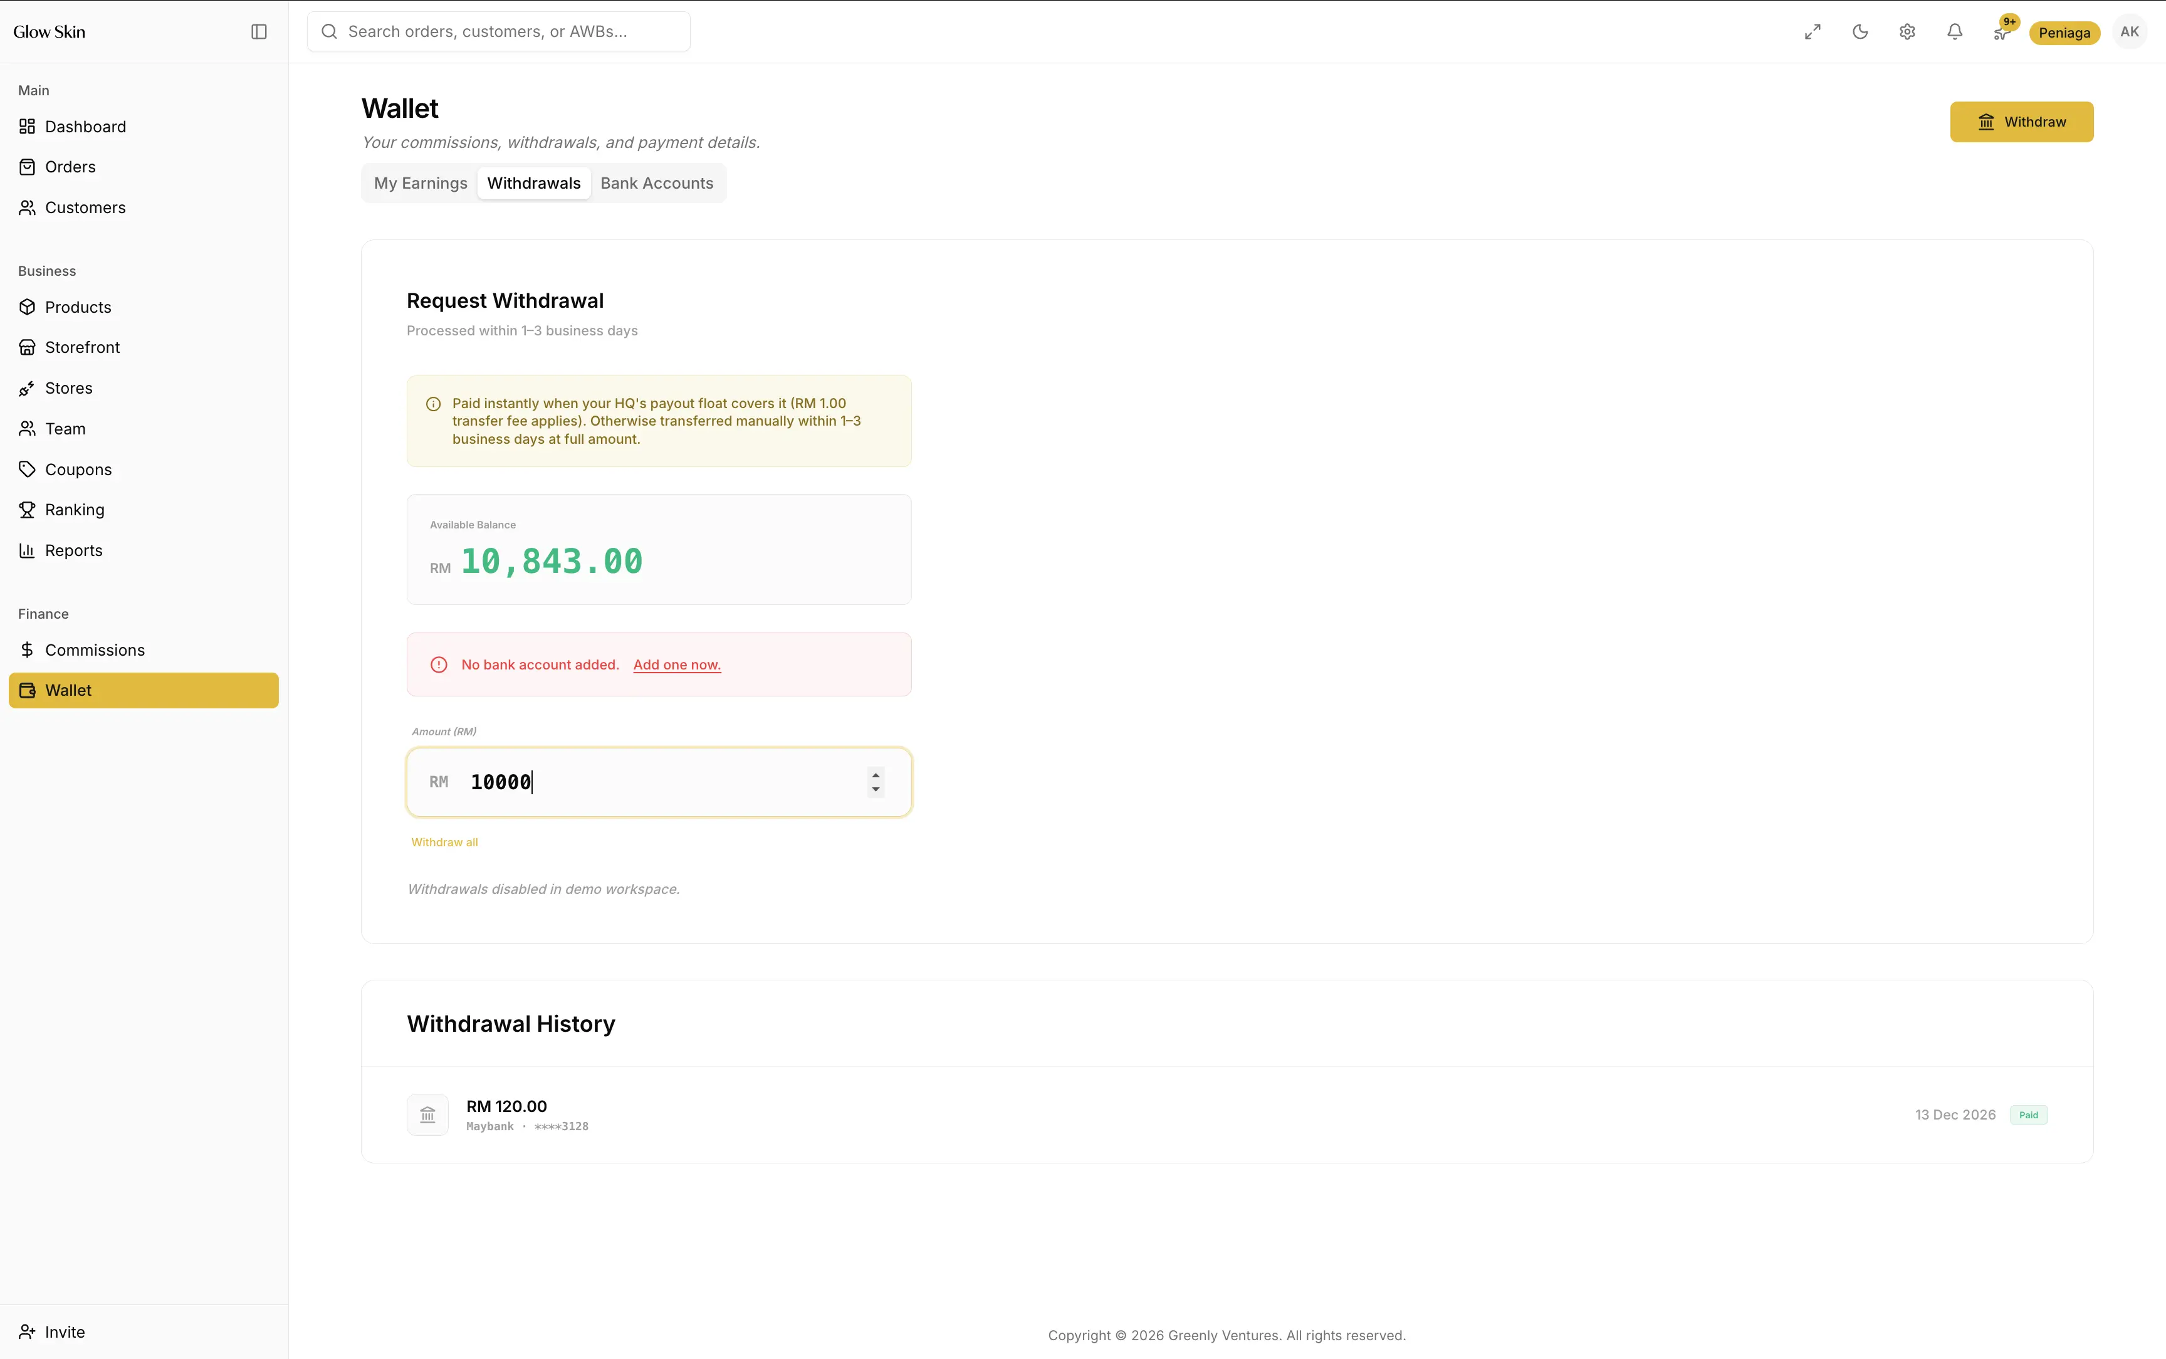Image resolution: width=2166 pixels, height=1359 pixels.
Task: Go to Dashboard in sidebar
Action: [x=144, y=127]
